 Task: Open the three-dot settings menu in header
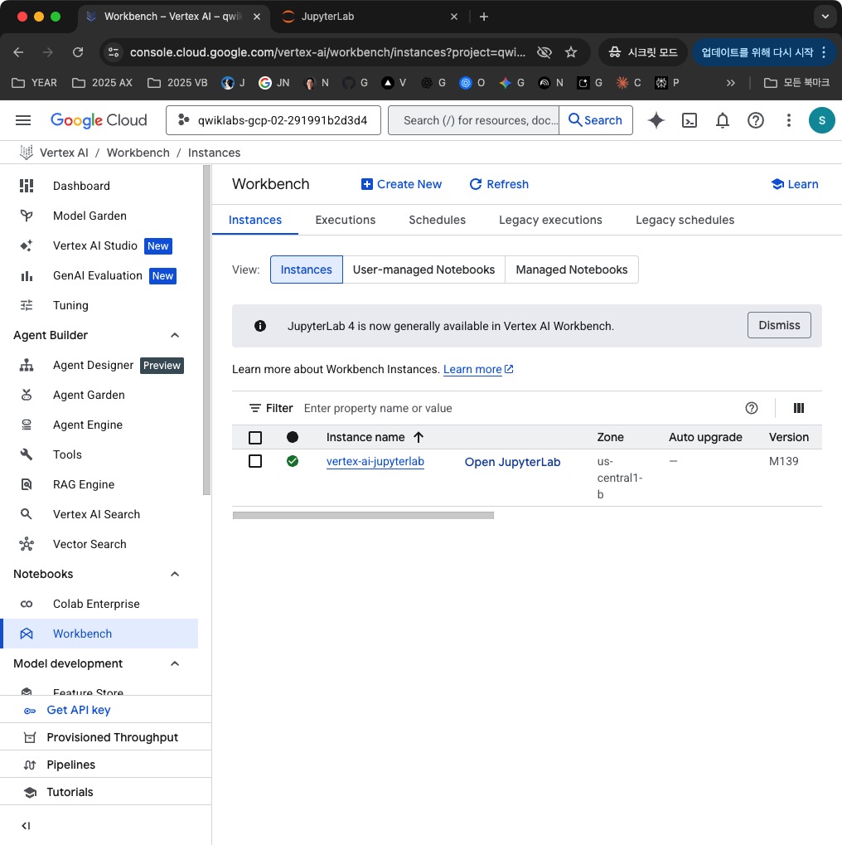click(789, 120)
